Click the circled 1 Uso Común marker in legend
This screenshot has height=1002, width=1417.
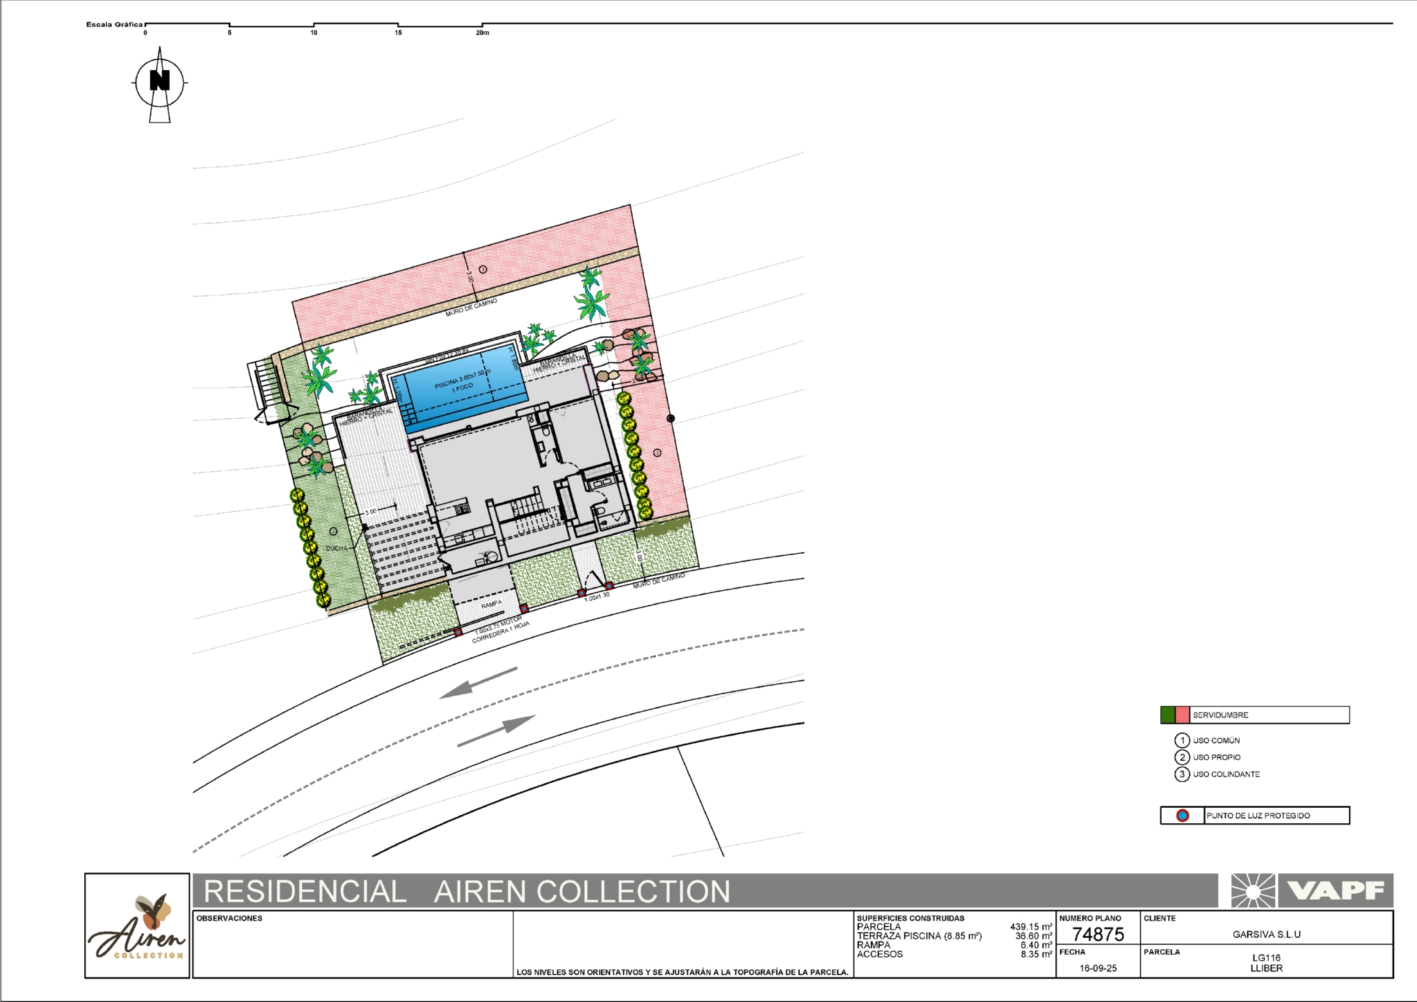click(1181, 740)
